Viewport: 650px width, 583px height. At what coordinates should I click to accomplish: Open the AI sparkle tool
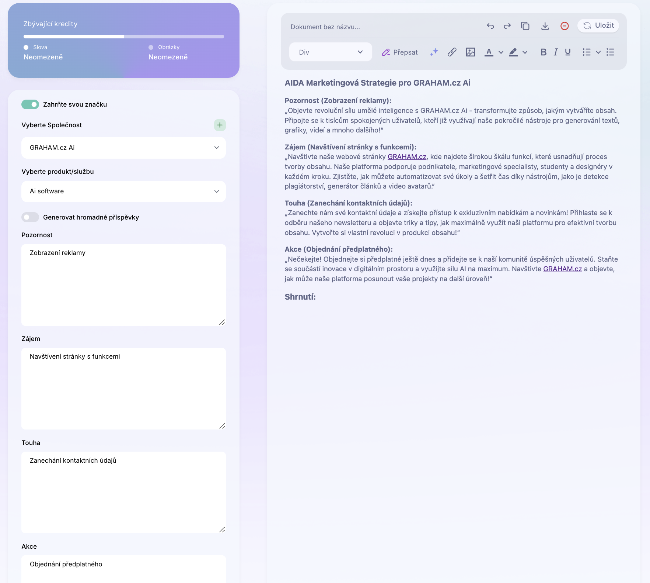pyautogui.click(x=434, y=52)
